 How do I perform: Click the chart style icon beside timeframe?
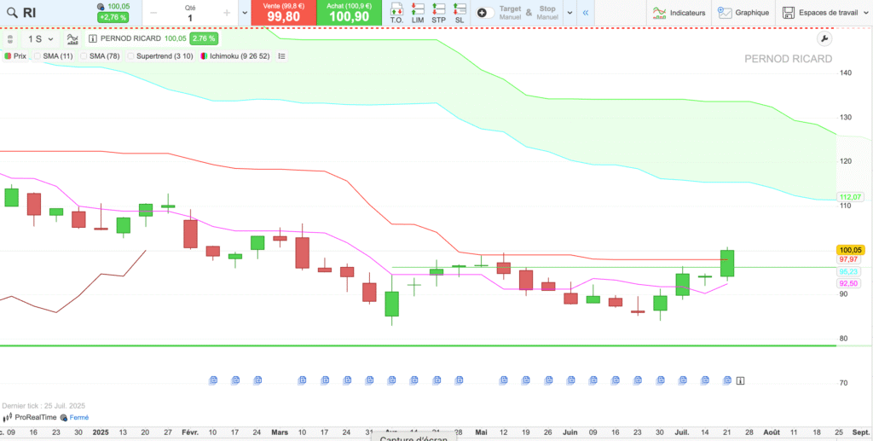72,39
